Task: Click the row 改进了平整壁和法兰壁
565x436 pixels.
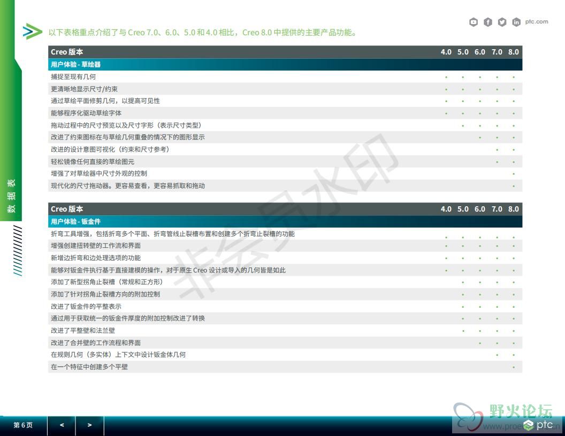Action: (285, 331)
